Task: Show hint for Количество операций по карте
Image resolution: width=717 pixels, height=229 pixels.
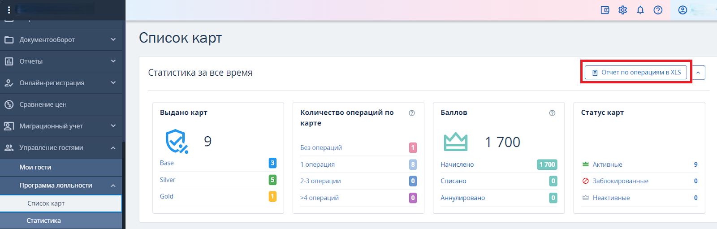Action: (412, 113)
